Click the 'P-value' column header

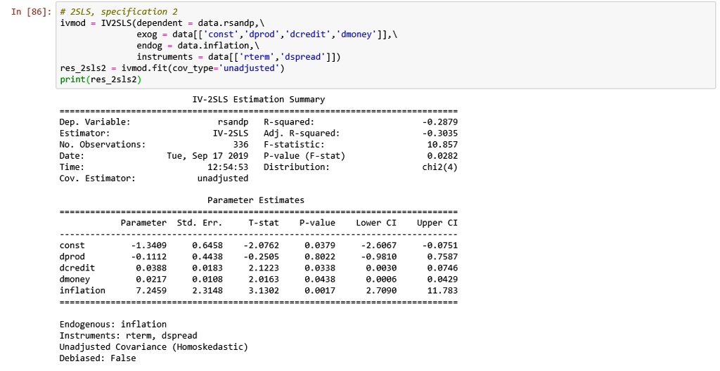(317, 223)
